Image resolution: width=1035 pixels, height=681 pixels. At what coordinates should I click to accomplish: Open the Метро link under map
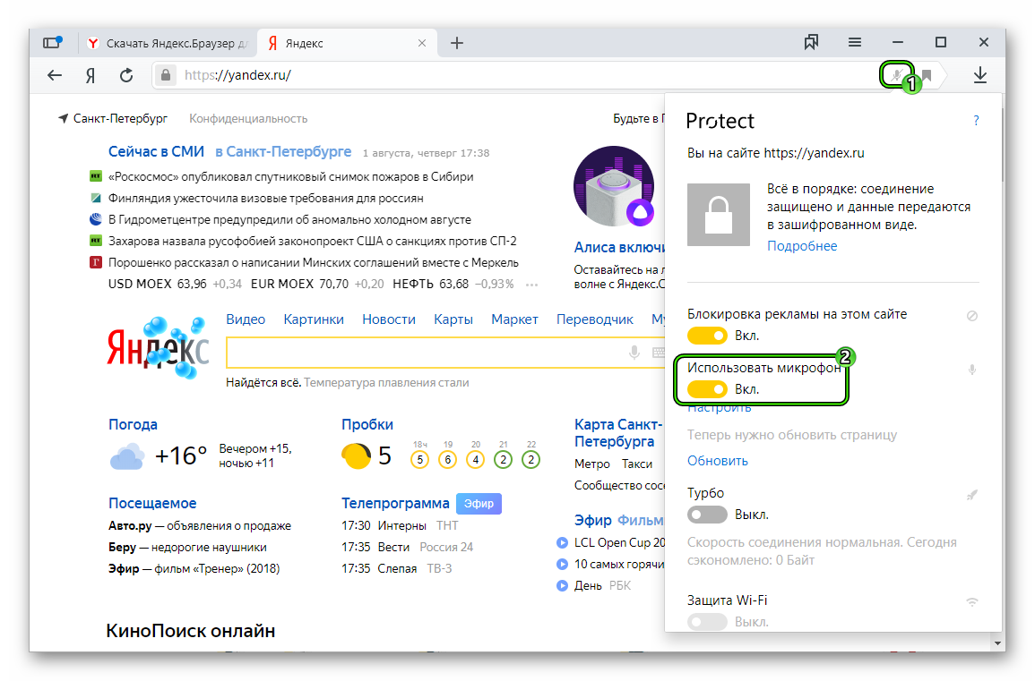pos(592,464)
